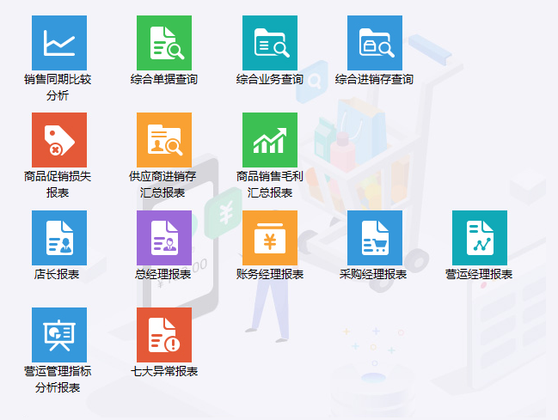
Task: Select the blue 店长报表 document icon
Action: click(58, 238)
